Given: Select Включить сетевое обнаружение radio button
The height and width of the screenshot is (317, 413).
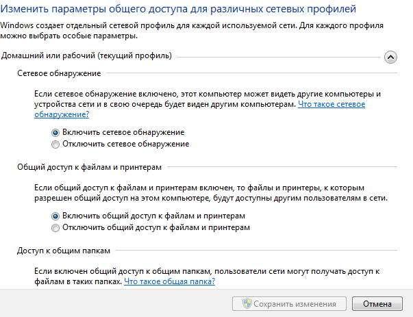Looking at the screenshot, I should point(55,132).
